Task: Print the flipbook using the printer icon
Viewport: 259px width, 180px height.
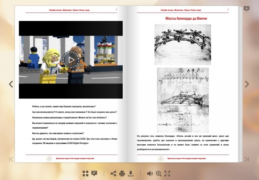Action: click(122, 174)
